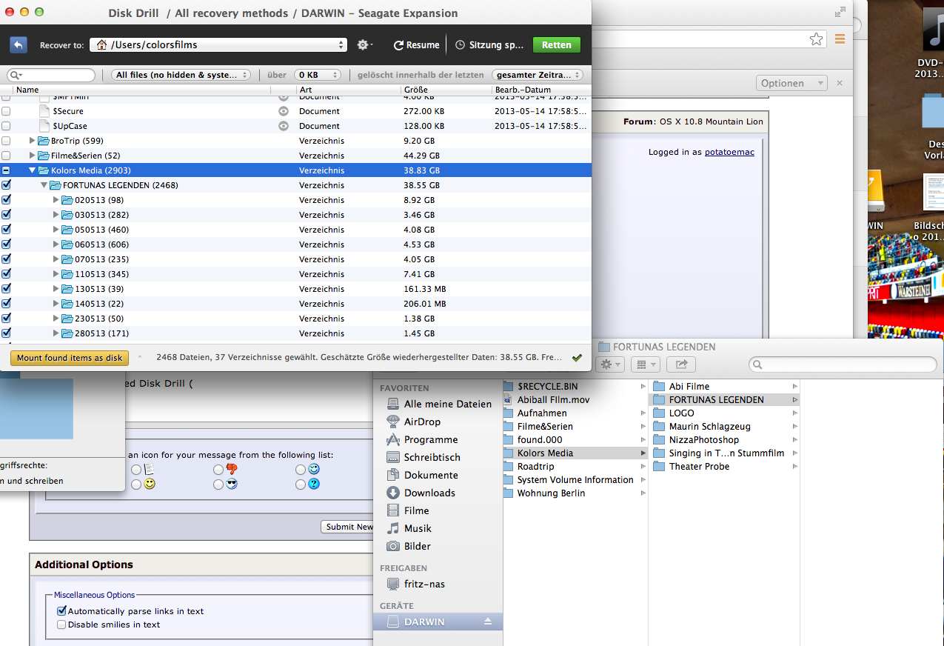This screenshot has width=944, height=646.
Task: Select the NizzaPhotoshop folder in Finder
Action: (725, 439)
